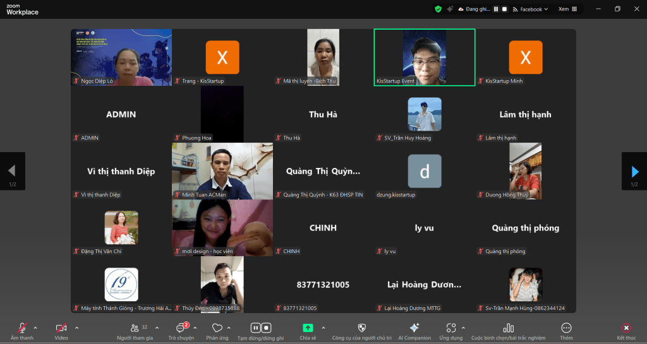Viewport: 647px width, 344px height.
Task: Go to next page of participants
Action: [x=634, y=171]
